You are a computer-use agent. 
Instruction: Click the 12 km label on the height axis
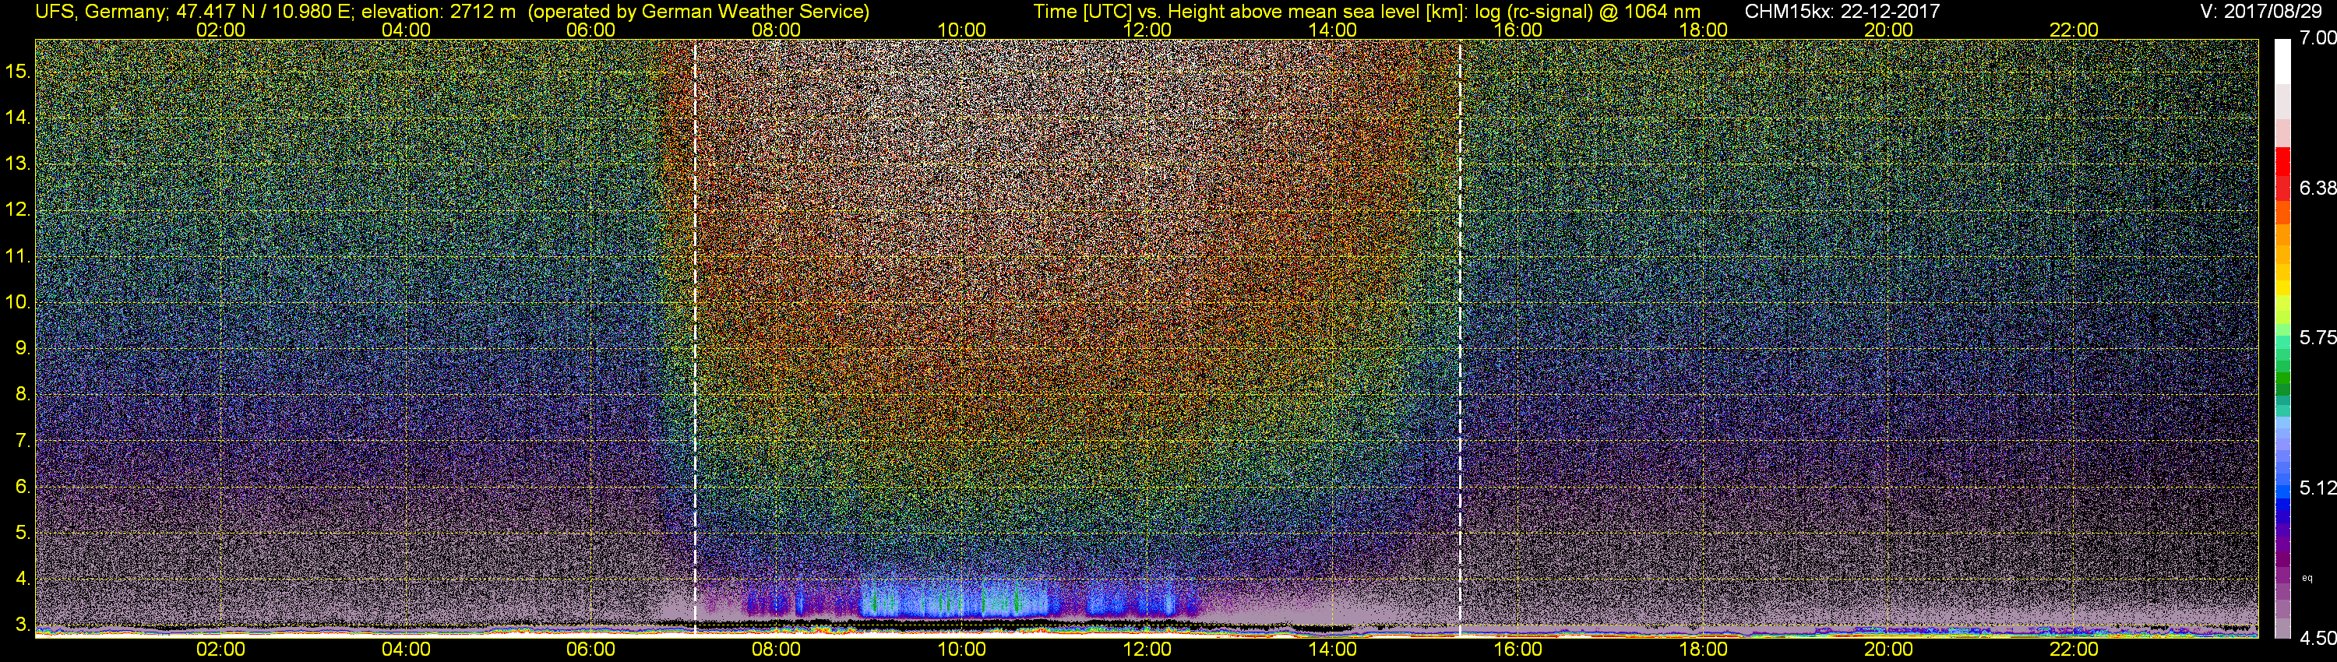click(x=17, y=210)
